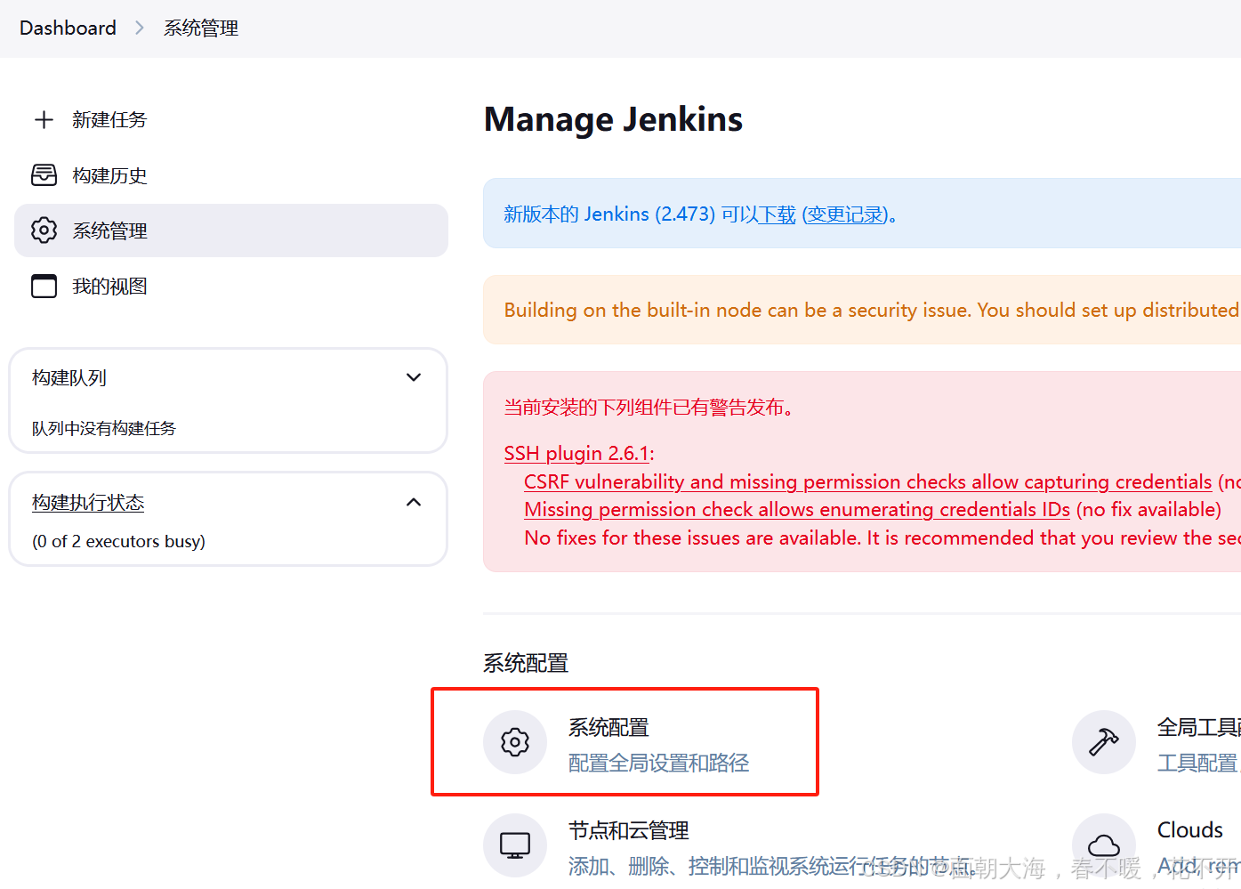The height and width of the screenshot is (889, 1241).
Task: Collapse the 构建队列 panel chevron
Action: [414, 377]
